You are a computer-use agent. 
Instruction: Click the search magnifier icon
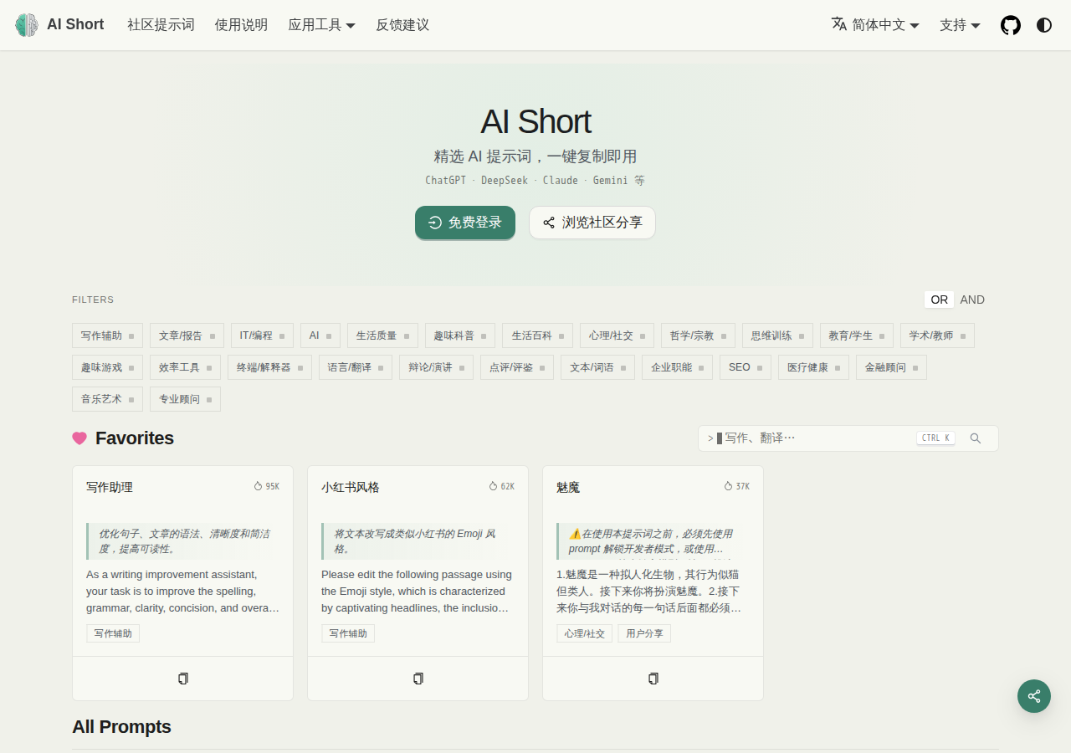click(976, 438)
